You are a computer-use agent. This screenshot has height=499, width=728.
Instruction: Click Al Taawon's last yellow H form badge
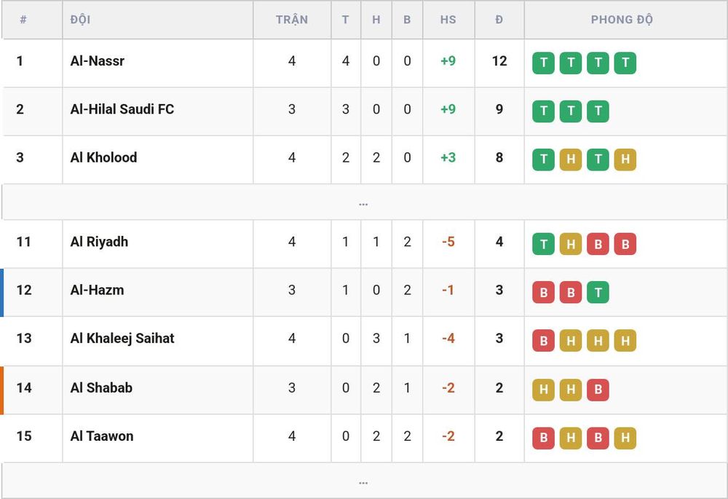[625, 438]
